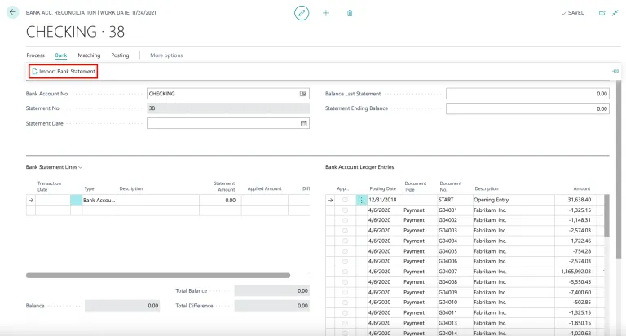Screen dimensions: 626x336
Task: Click the Total Balance value field
Action: pos(272,291)
